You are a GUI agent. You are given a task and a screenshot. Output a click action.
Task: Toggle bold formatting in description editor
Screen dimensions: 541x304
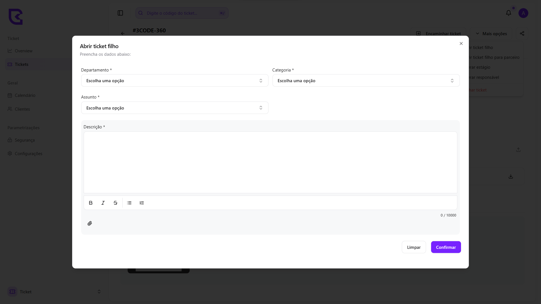tap(91, 203)
